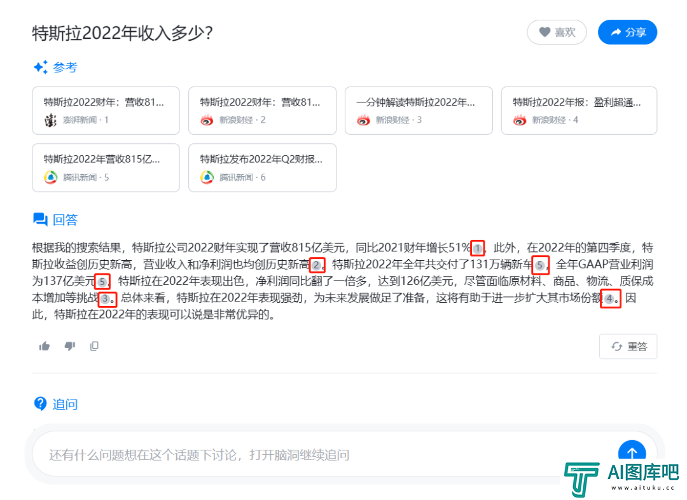Click citation 4 after 市场份额
This screenshot has height=500, width=687.
[x=610, y=299]
